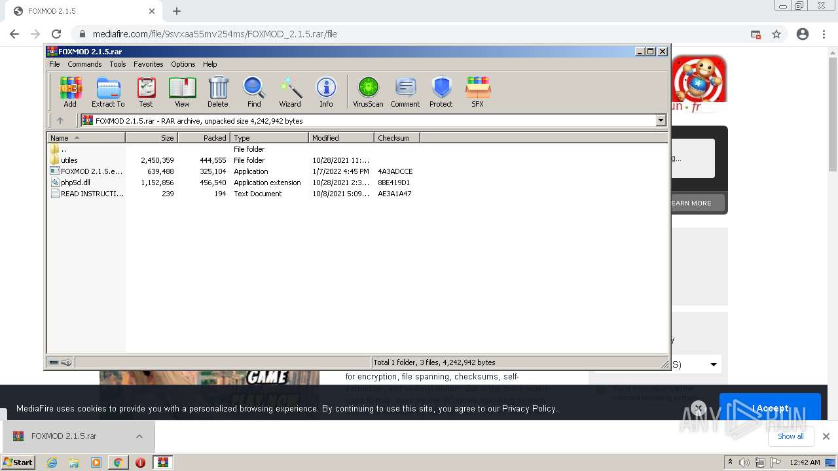Expand the archive path dropdown
Screen dimensions: 838x471
click(x=661, y=120)
